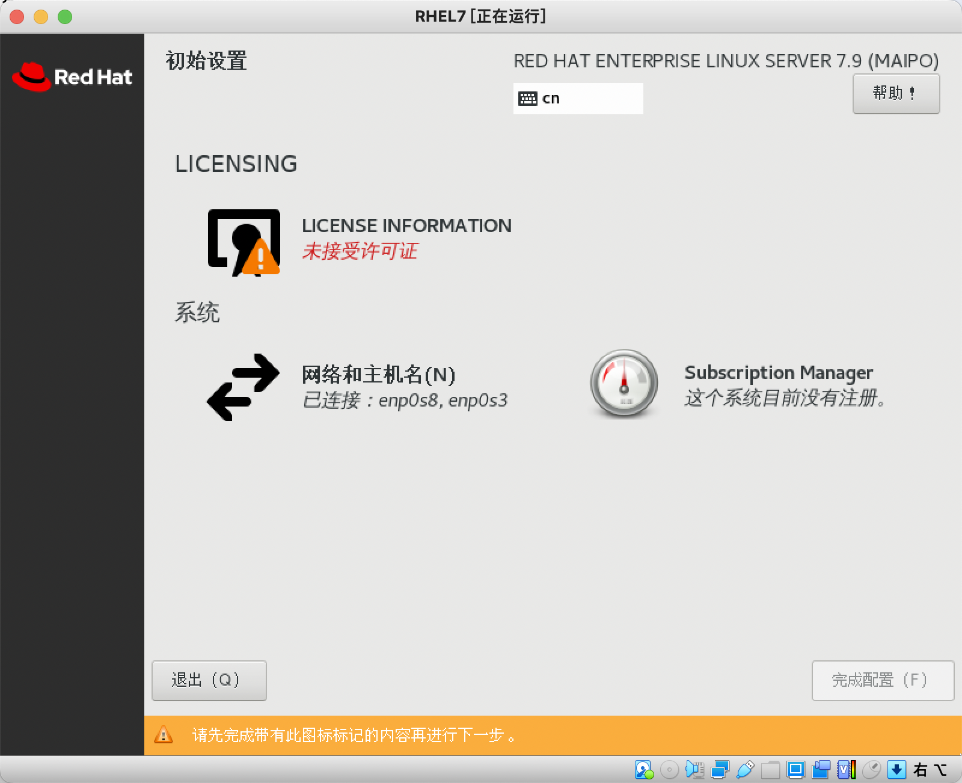Click VirtualBox hard disk activity icon
The height and width of the screenshot is (783, 962).
tap(644, 770)
